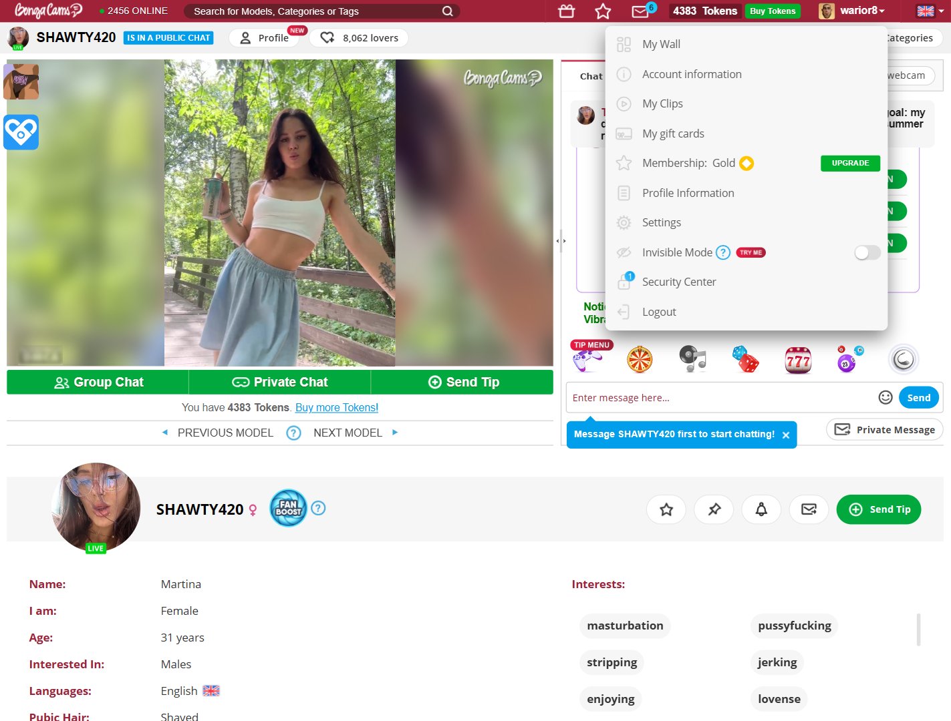Open the gift box icon in header
The width and height of the screenshot is (951, 721).
[x=567, y=11]
